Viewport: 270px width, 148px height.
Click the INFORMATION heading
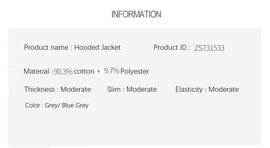pyautogui.click(x=136, y=14)
